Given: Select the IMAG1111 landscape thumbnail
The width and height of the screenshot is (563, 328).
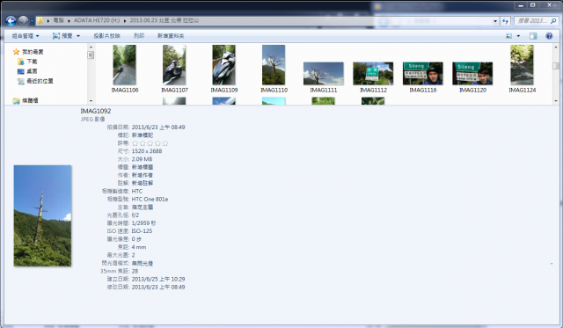Looking at the screenshot, I should tap(324, 74).
